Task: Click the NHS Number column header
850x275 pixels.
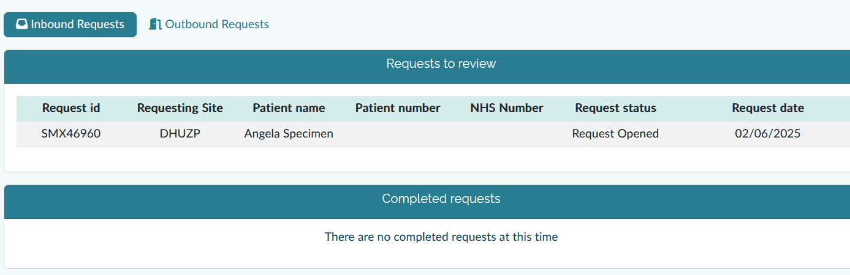Action: (x=507, y=108)
